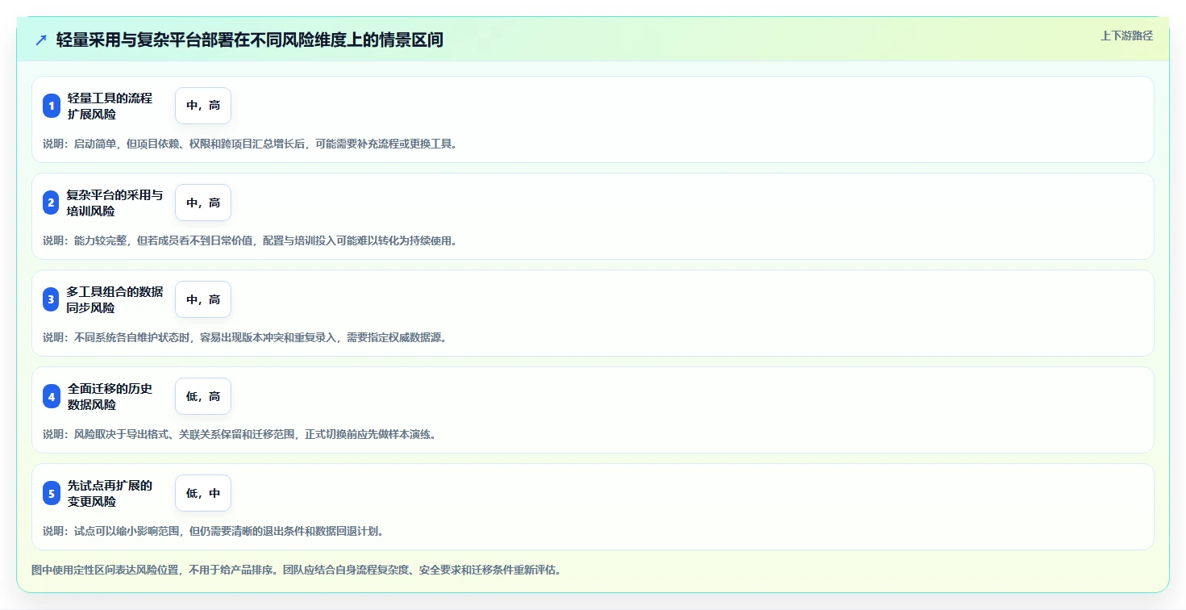This screenshot has height=610, width=1186.
Task: Click the description starting 说明：启动简单
Action: (x=250, y=144)
